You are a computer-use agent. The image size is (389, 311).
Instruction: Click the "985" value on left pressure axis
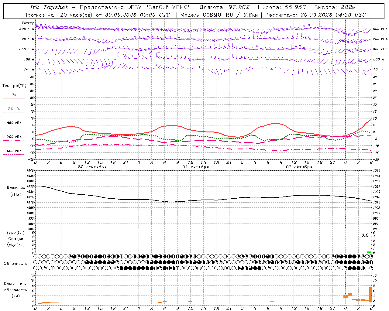(x=31, y=229)
